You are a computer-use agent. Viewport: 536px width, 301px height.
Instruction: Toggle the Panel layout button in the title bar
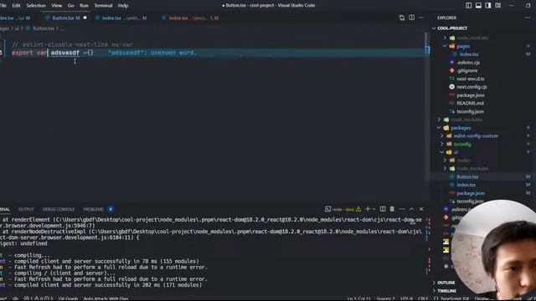478,6
